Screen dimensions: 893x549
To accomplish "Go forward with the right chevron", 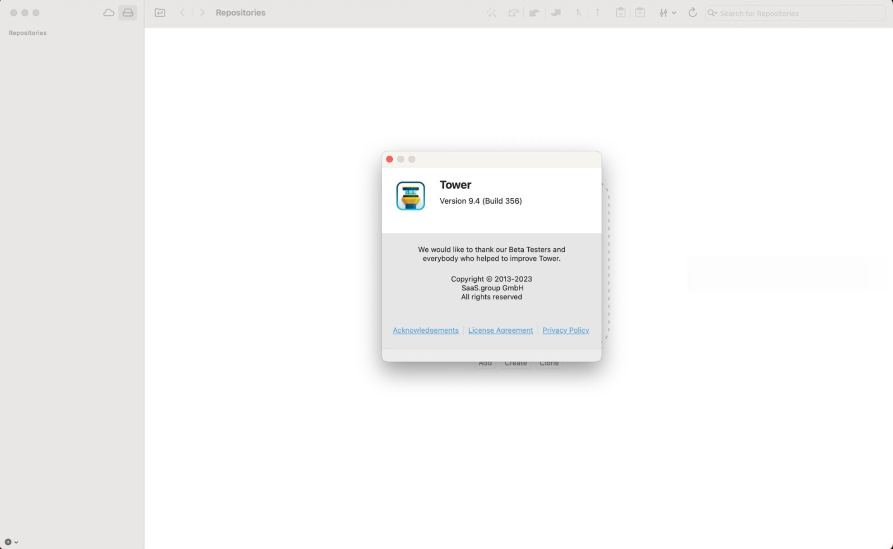I will (x=202, y=13).
